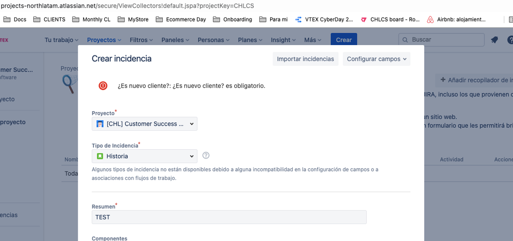Click the project avatar in Proyecto field
513x241 pixels.
[x=100, y=124]
